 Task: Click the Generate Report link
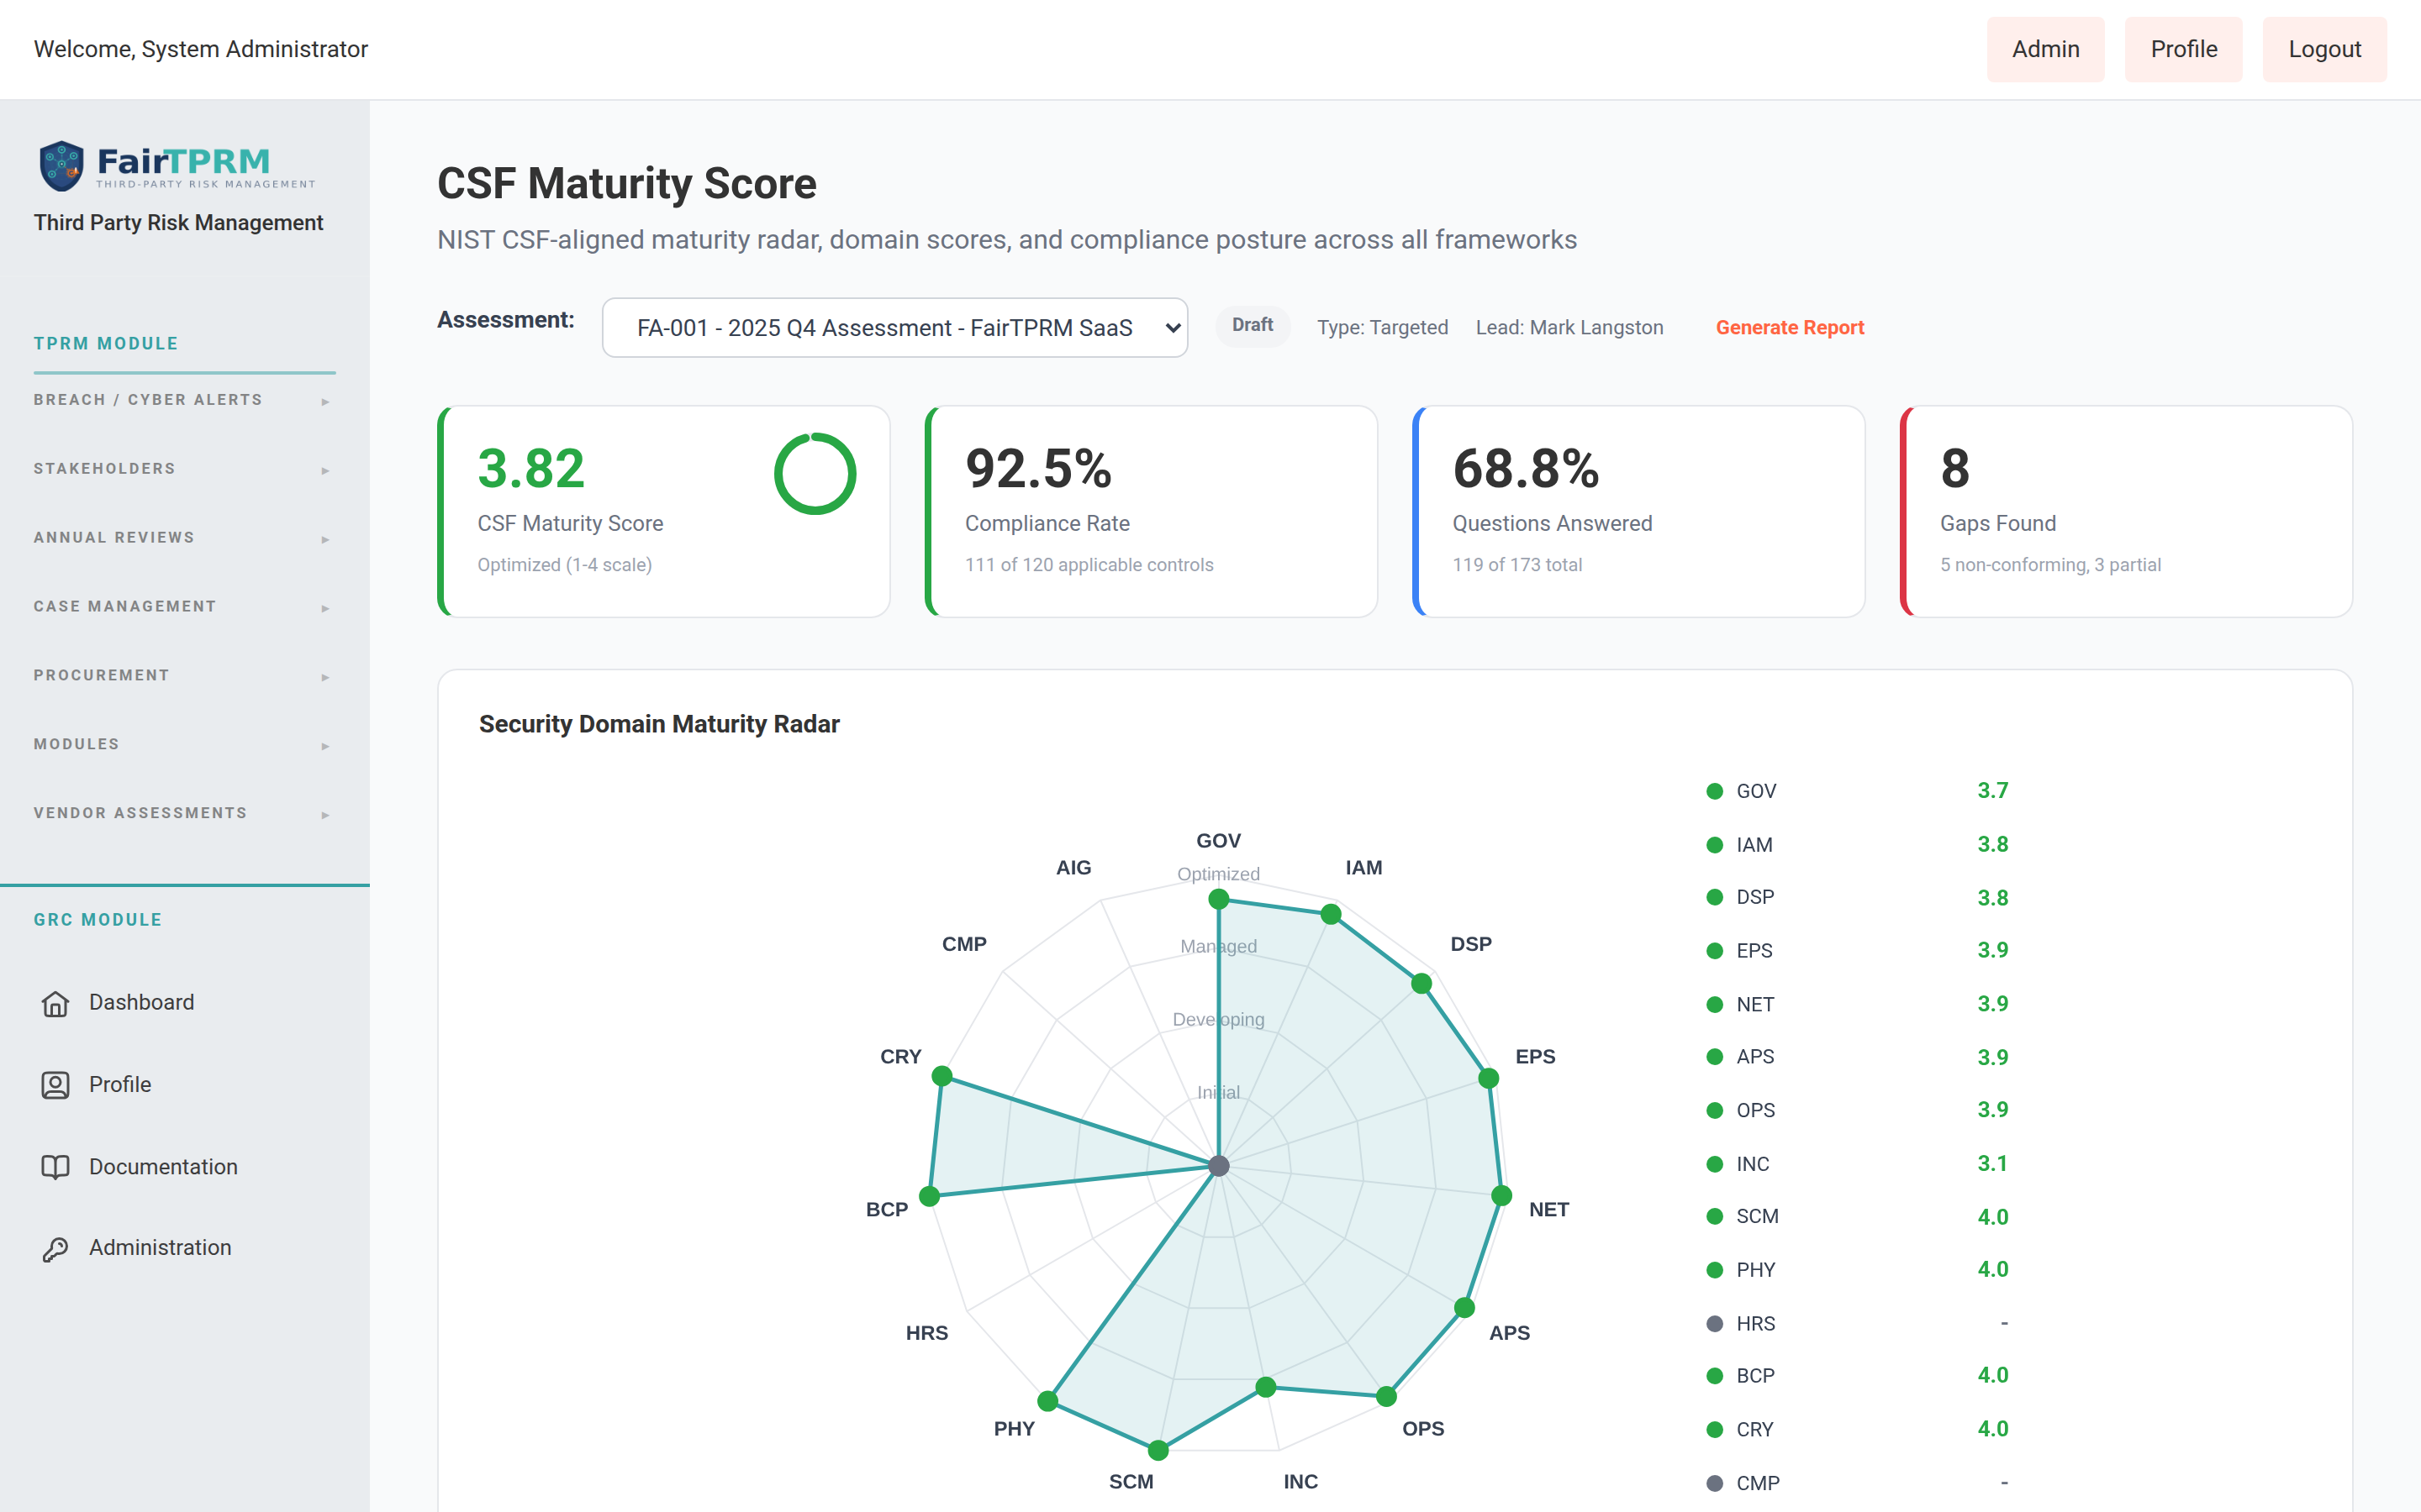click(1790, 328)
